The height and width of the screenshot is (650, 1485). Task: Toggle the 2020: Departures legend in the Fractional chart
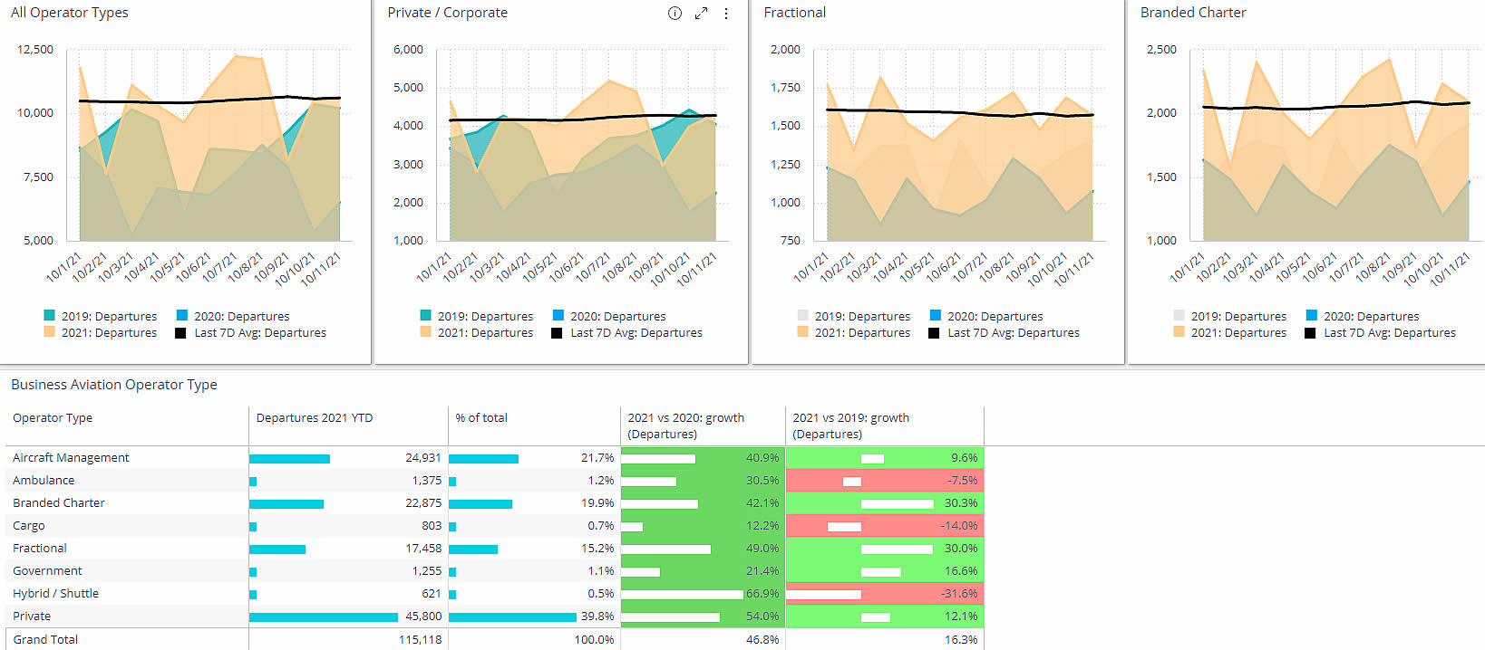pos(986,316)
